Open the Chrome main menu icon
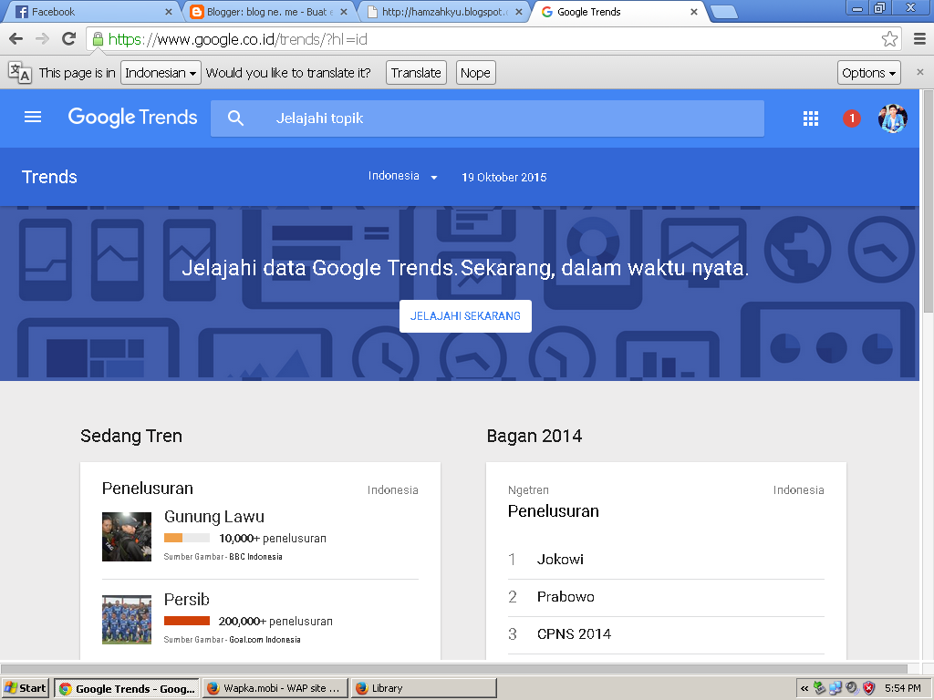Screen dimensions: 934x700 tap(919, 39)
